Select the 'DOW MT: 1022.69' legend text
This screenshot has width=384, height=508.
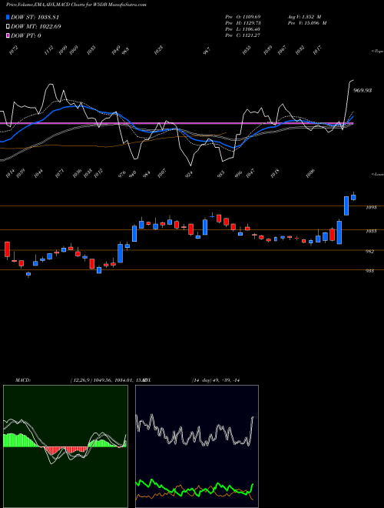pyautogui.click(x=36, y=27)
